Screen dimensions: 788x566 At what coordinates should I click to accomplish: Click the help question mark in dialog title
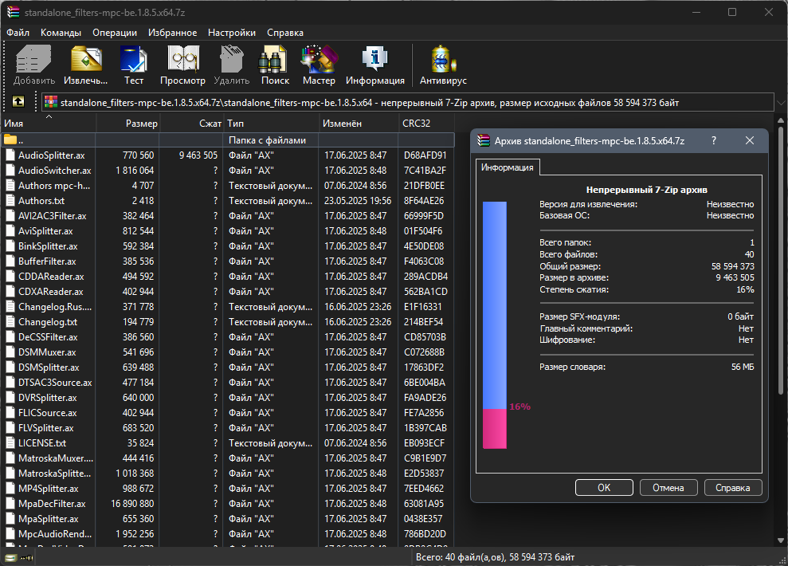click(714, 141)
